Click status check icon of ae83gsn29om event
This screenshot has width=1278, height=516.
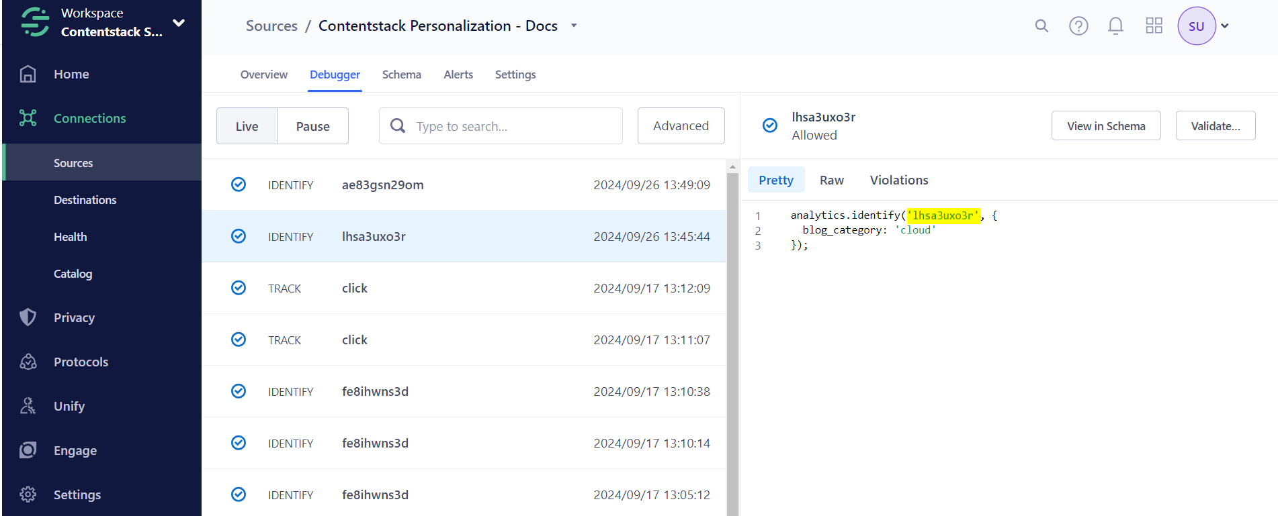tap(239, 185)
